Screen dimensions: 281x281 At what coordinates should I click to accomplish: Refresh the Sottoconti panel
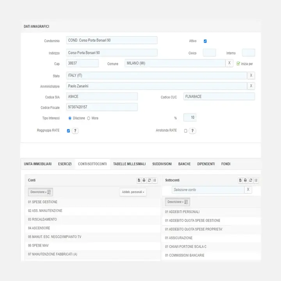click(x=251, y=180)
